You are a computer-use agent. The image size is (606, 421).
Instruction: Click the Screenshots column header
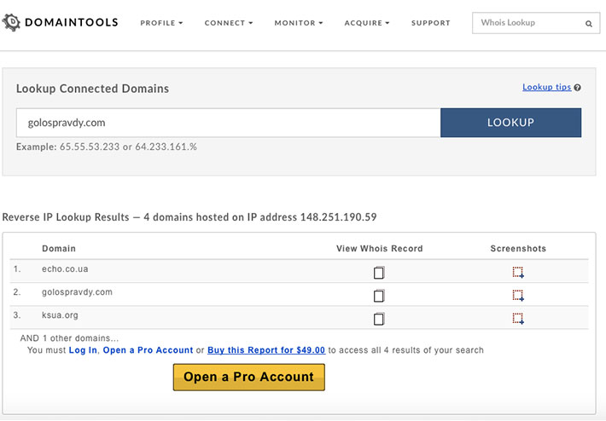[x=518, y=249]
